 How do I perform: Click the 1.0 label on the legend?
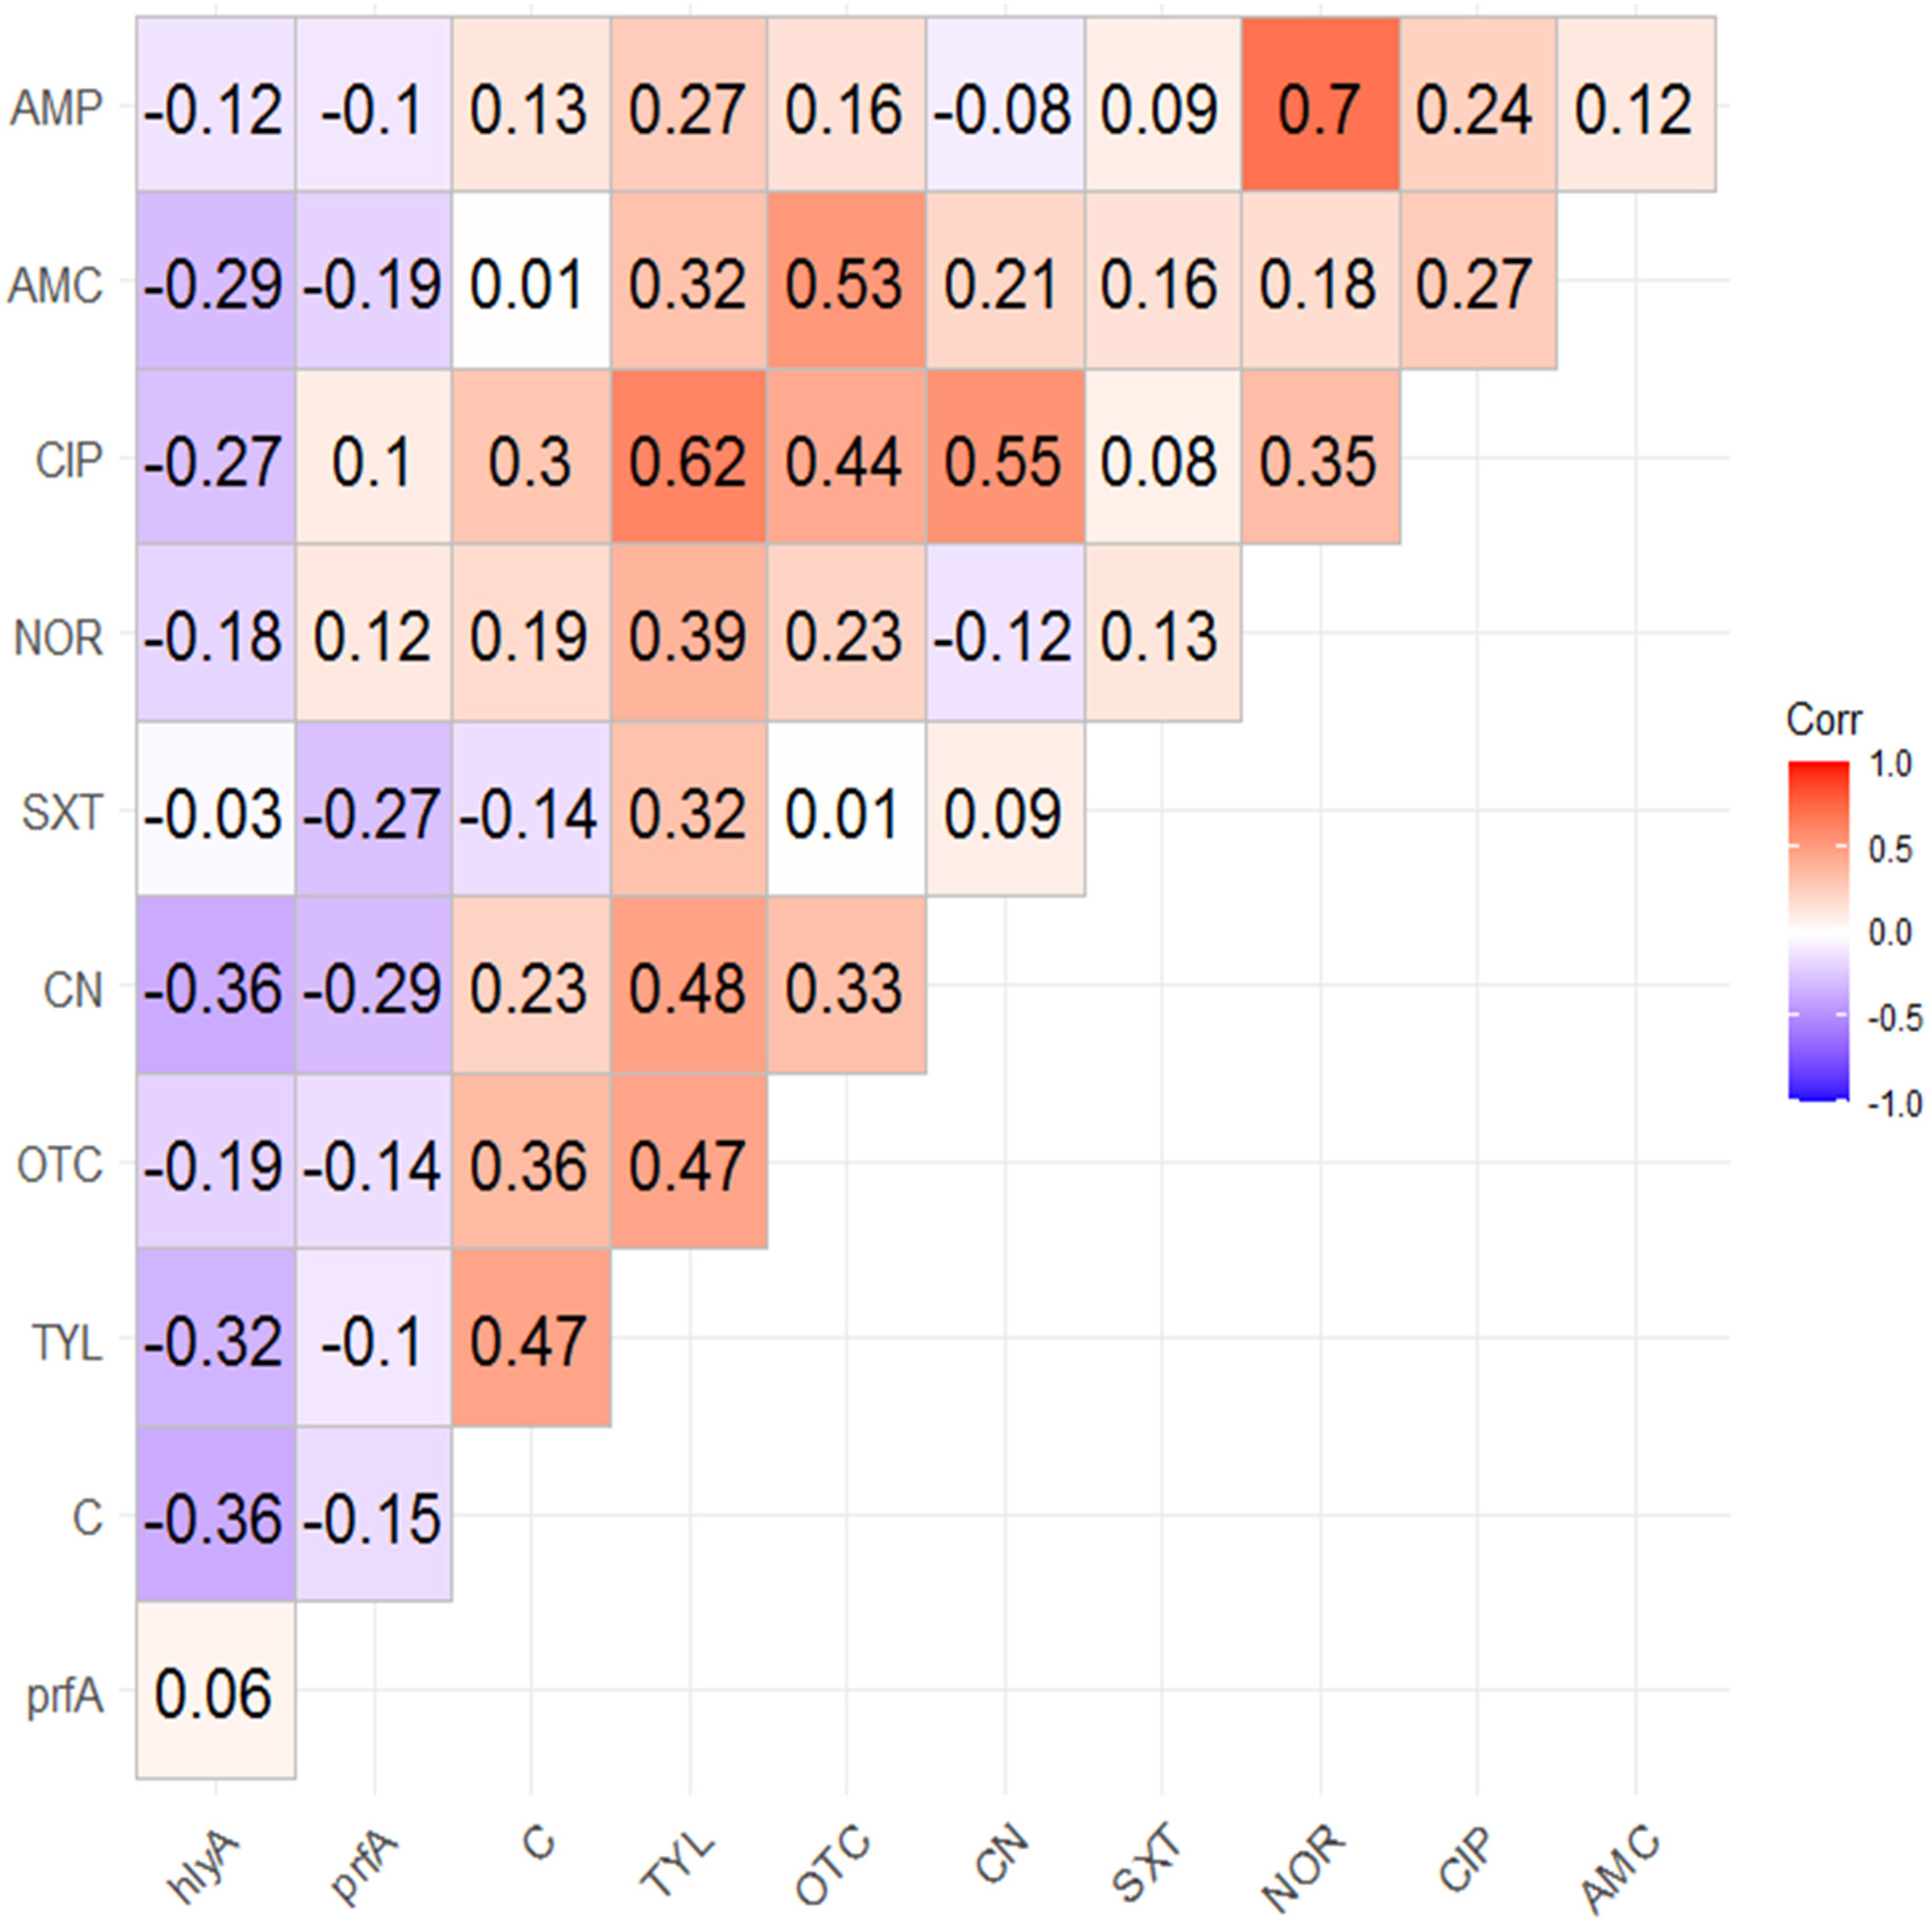pyautogui.click(x=1889, y=765)
